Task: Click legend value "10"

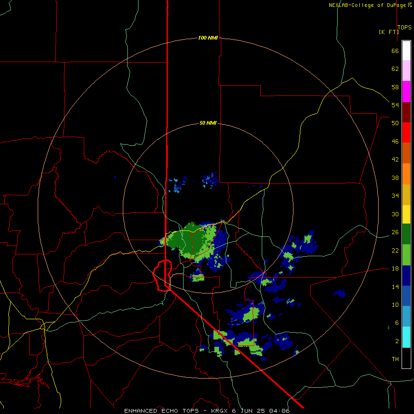Action: [x=395, y=305]
